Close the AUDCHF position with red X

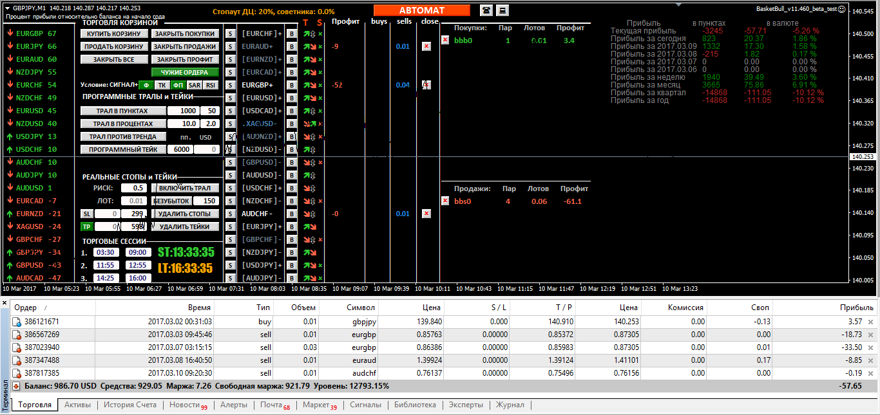[426, 214]
